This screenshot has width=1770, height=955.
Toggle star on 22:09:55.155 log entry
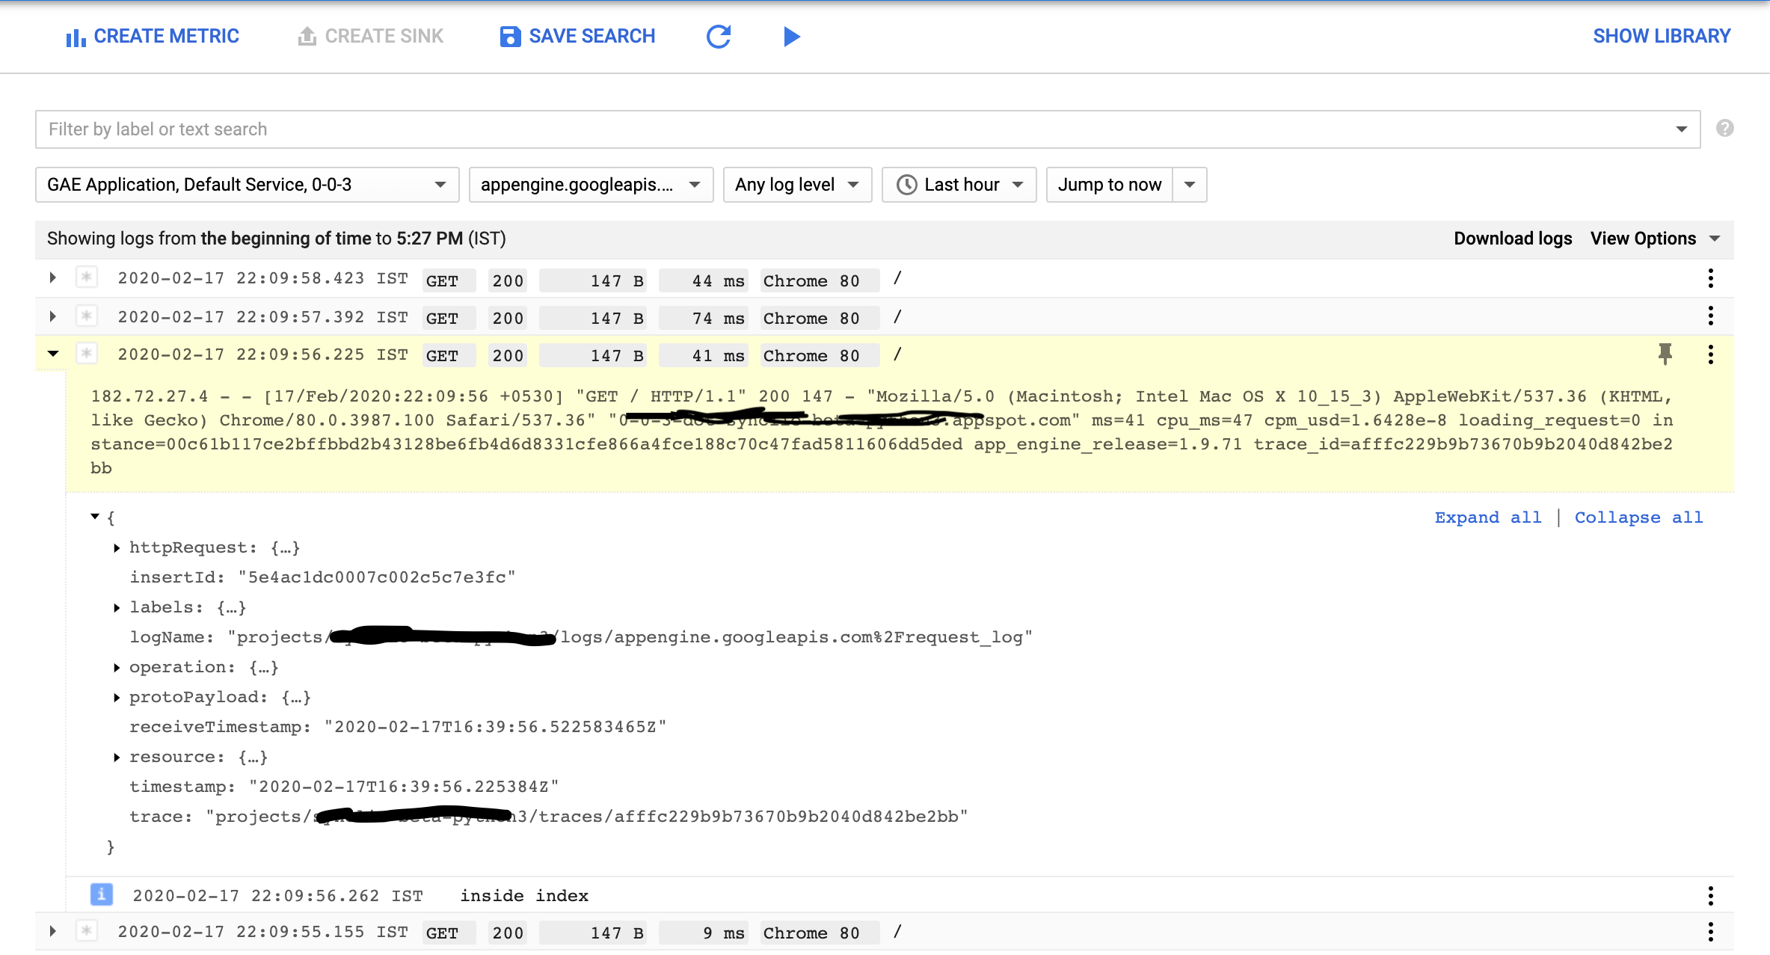87,931
